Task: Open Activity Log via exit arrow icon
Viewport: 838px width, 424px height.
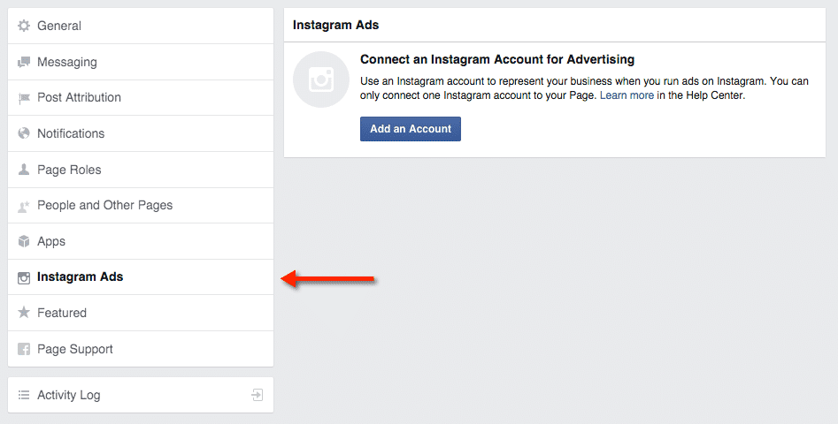Action: 258,395
